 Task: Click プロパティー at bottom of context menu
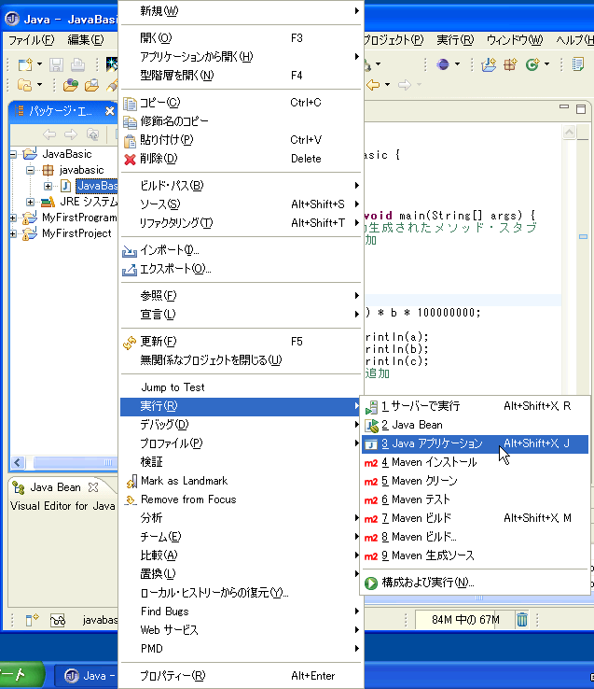click(173, 676)
